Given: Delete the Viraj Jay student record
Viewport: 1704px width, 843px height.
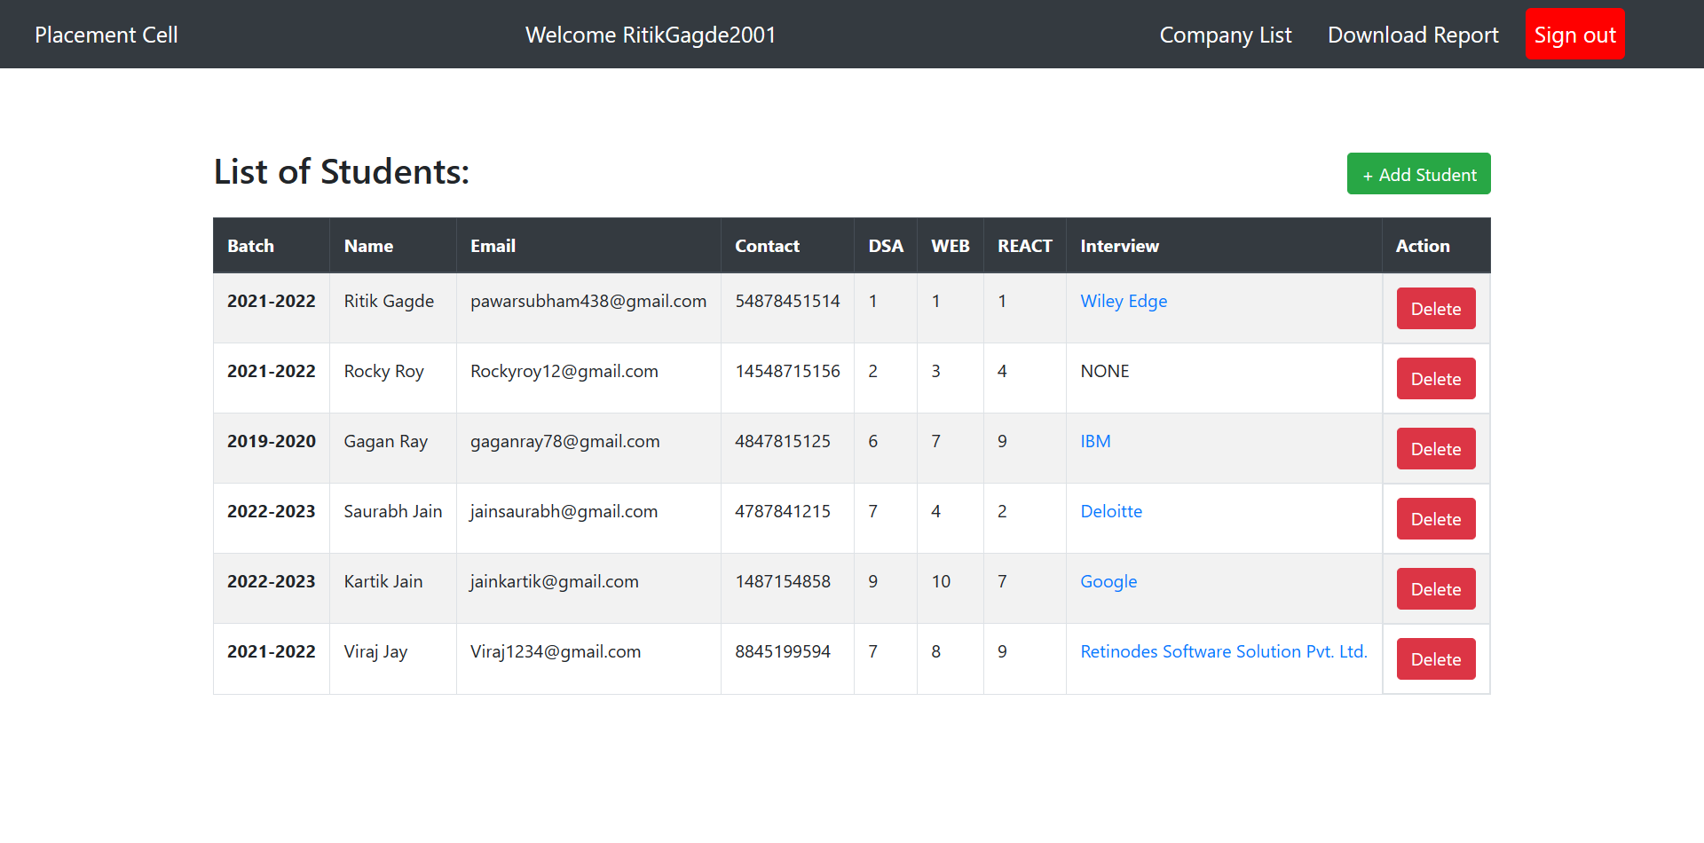Looking at the screenshot, I should 1435,658.
